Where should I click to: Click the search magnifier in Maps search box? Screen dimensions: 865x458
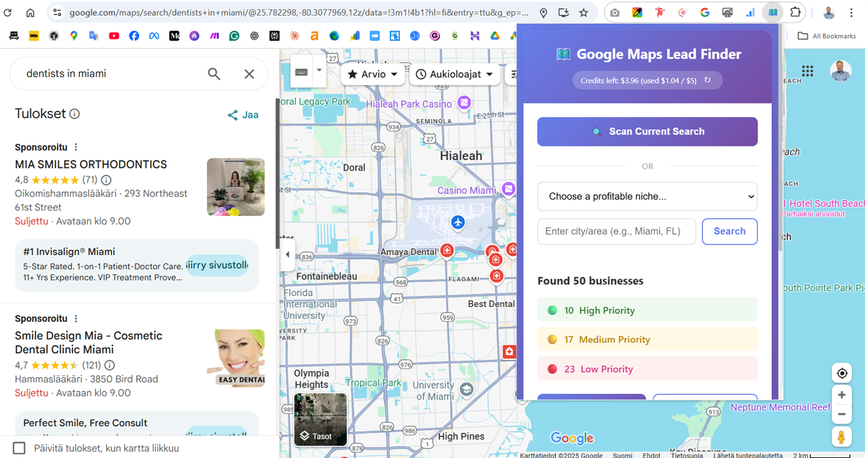pyautogui.click(x=214, y=73)
